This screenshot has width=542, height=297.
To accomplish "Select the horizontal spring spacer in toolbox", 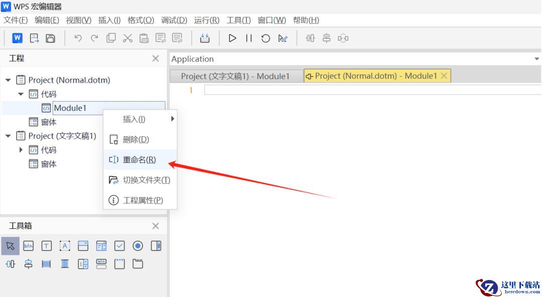I will [x=46, y=264].
